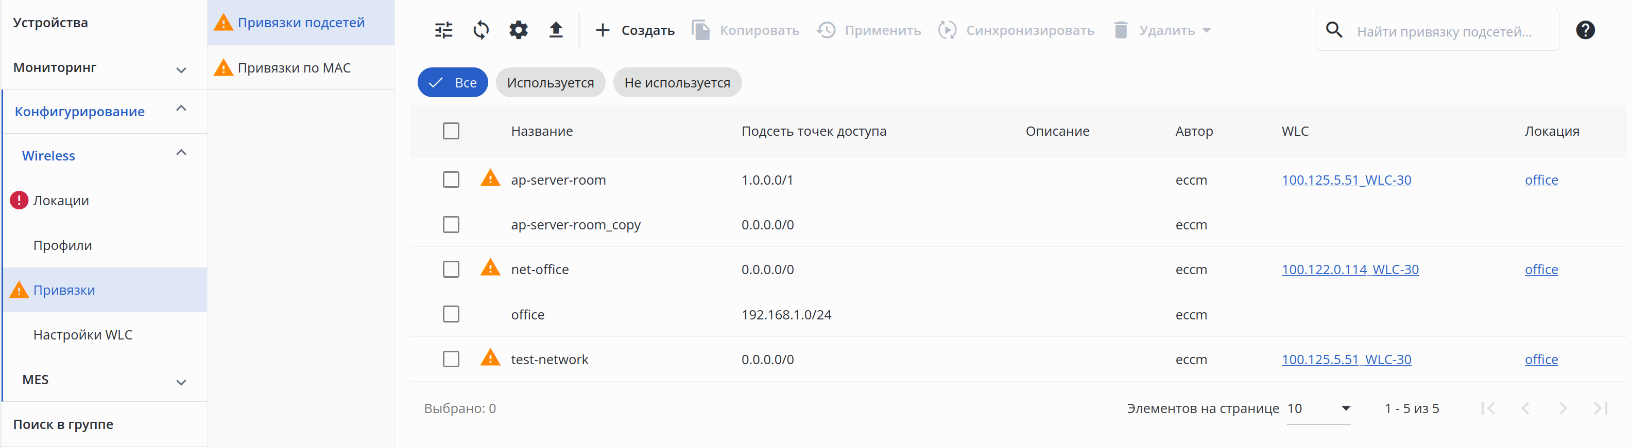1632x448 pixels.
Task: Click the search magnifier icon
Action: point(1334,30)
